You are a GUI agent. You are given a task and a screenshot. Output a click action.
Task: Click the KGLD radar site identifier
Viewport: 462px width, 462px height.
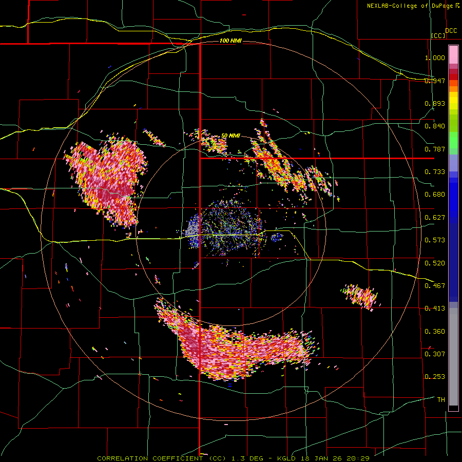pos(285,458)
